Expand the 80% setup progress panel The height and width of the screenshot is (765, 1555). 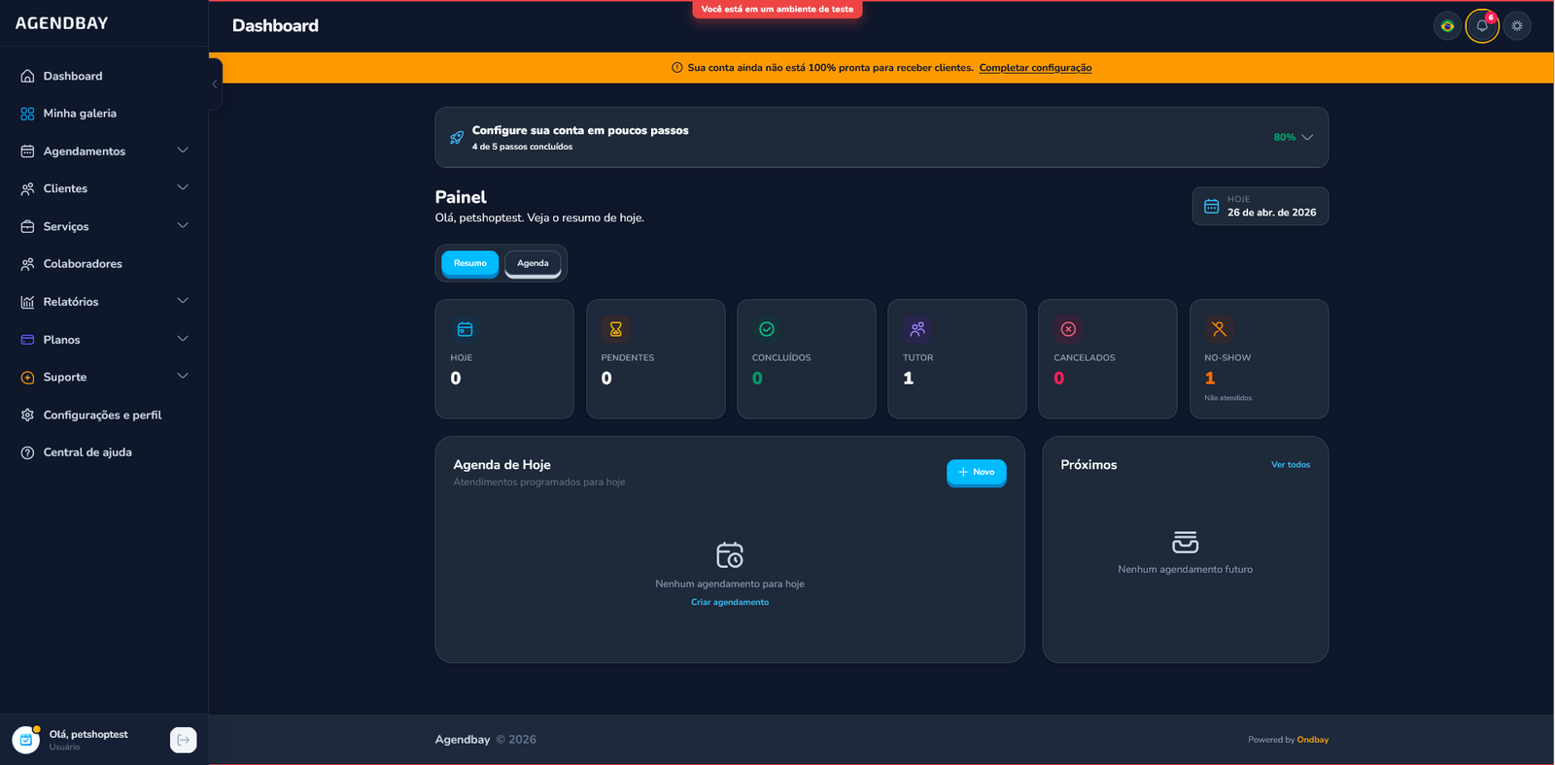pos(1294,138)
